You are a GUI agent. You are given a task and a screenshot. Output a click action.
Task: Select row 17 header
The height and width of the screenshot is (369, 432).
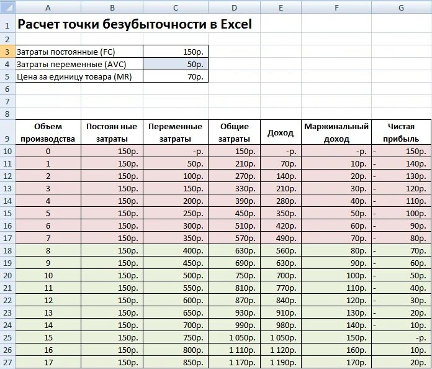(x=7, y=238)
